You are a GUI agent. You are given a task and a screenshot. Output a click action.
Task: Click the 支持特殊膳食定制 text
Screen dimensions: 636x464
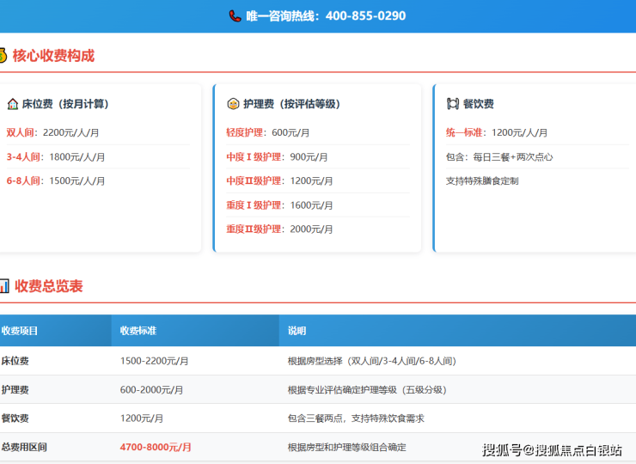482,181
